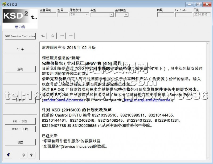Focus the km / mls input field
213x164 pixels.
click(x=184, y=14)
